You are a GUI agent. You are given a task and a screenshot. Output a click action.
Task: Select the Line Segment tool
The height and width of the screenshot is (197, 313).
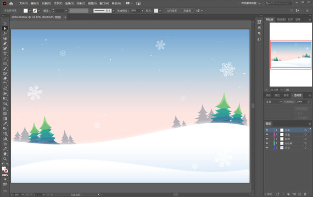click(5, 59)
